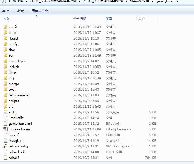This screenshot has width=194, height=164.
Task: Expand the arrow before game_base breadcrumb
Action: pyautogui.click(x=153, y=1)
